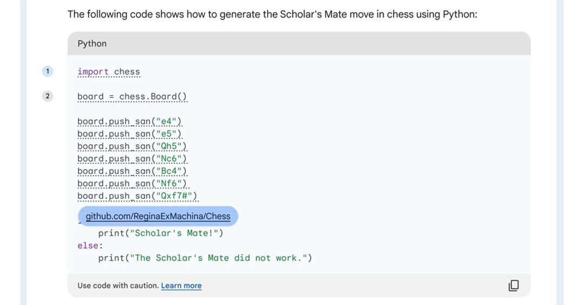Click the "Python" language label header
The width and height of the screenshot is (584, 305).
click(x=92, y=44)
